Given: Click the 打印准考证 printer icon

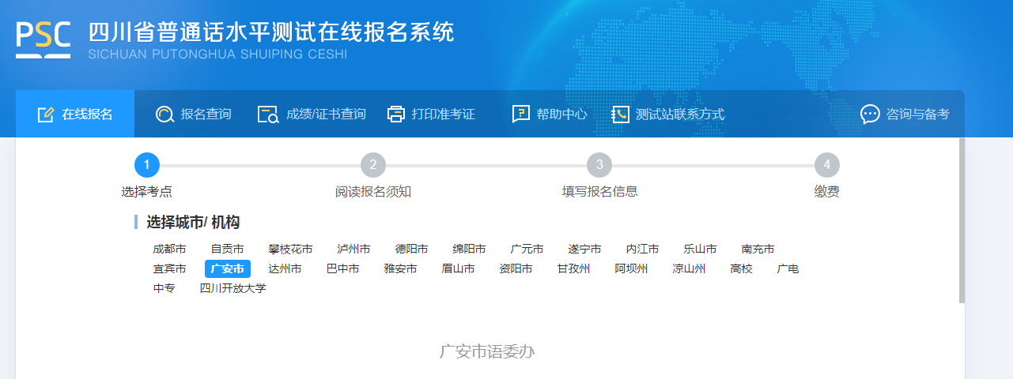Looking at the screenshot, I should [396, 114].
